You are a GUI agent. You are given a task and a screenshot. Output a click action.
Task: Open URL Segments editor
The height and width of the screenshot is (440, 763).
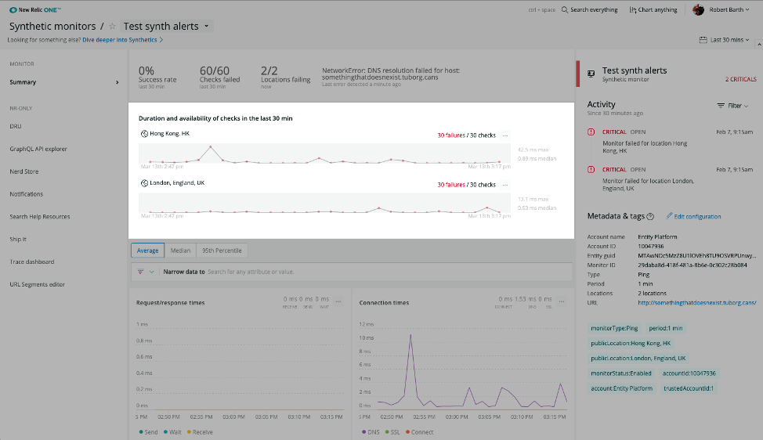(x=37, y=284)
